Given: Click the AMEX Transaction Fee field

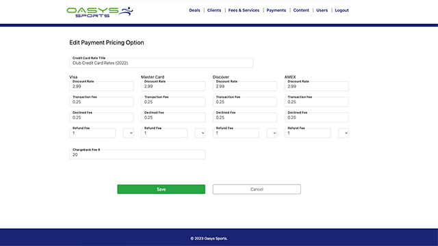Looking at the screenshot, I should click(x=316, y=102).
